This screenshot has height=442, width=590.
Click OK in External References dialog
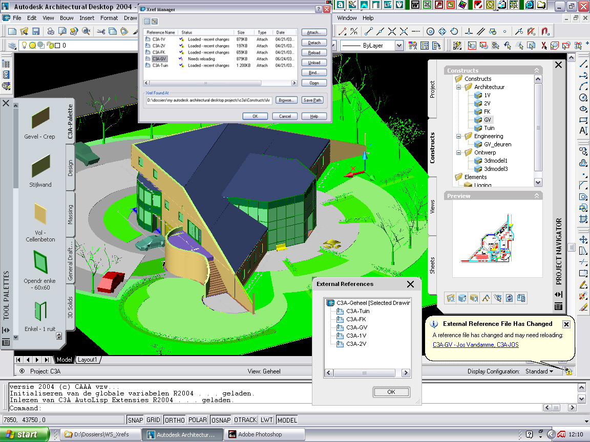pos(391,392)
